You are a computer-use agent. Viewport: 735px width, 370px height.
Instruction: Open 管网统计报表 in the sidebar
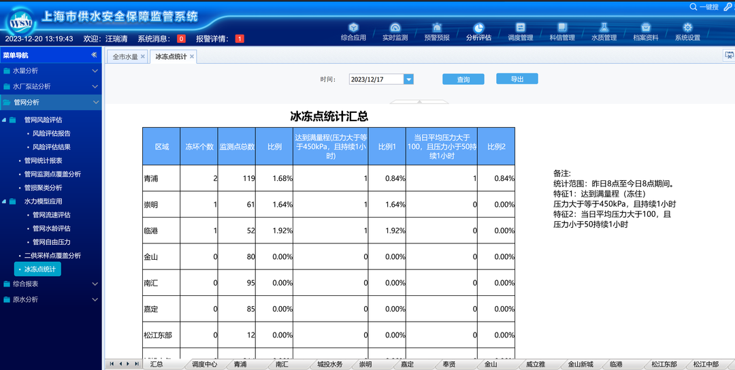click(44, 161)
